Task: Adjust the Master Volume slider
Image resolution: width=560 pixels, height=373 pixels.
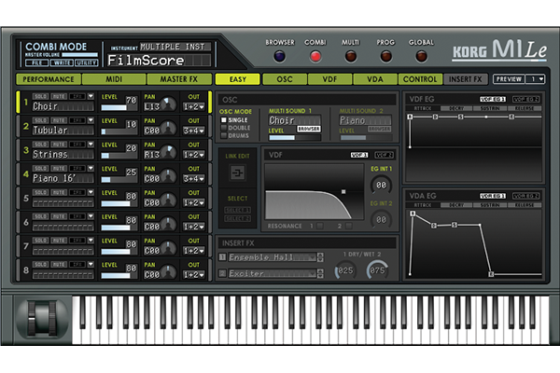Action: (79, 55)
